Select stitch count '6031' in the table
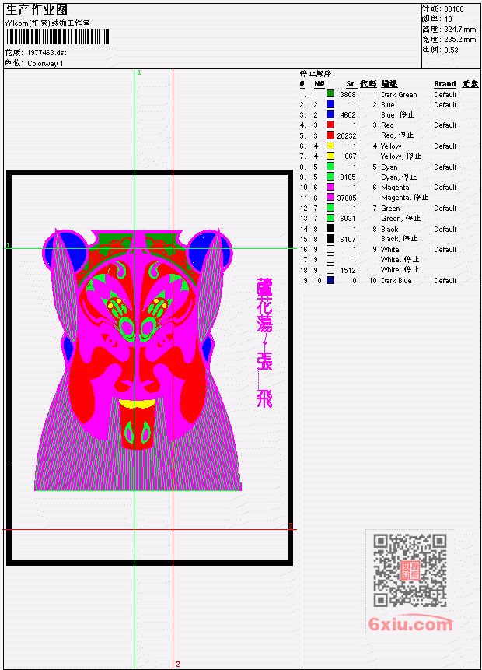Image resolution: width=482 pixels, height=670 pixels. coord(348,219)
